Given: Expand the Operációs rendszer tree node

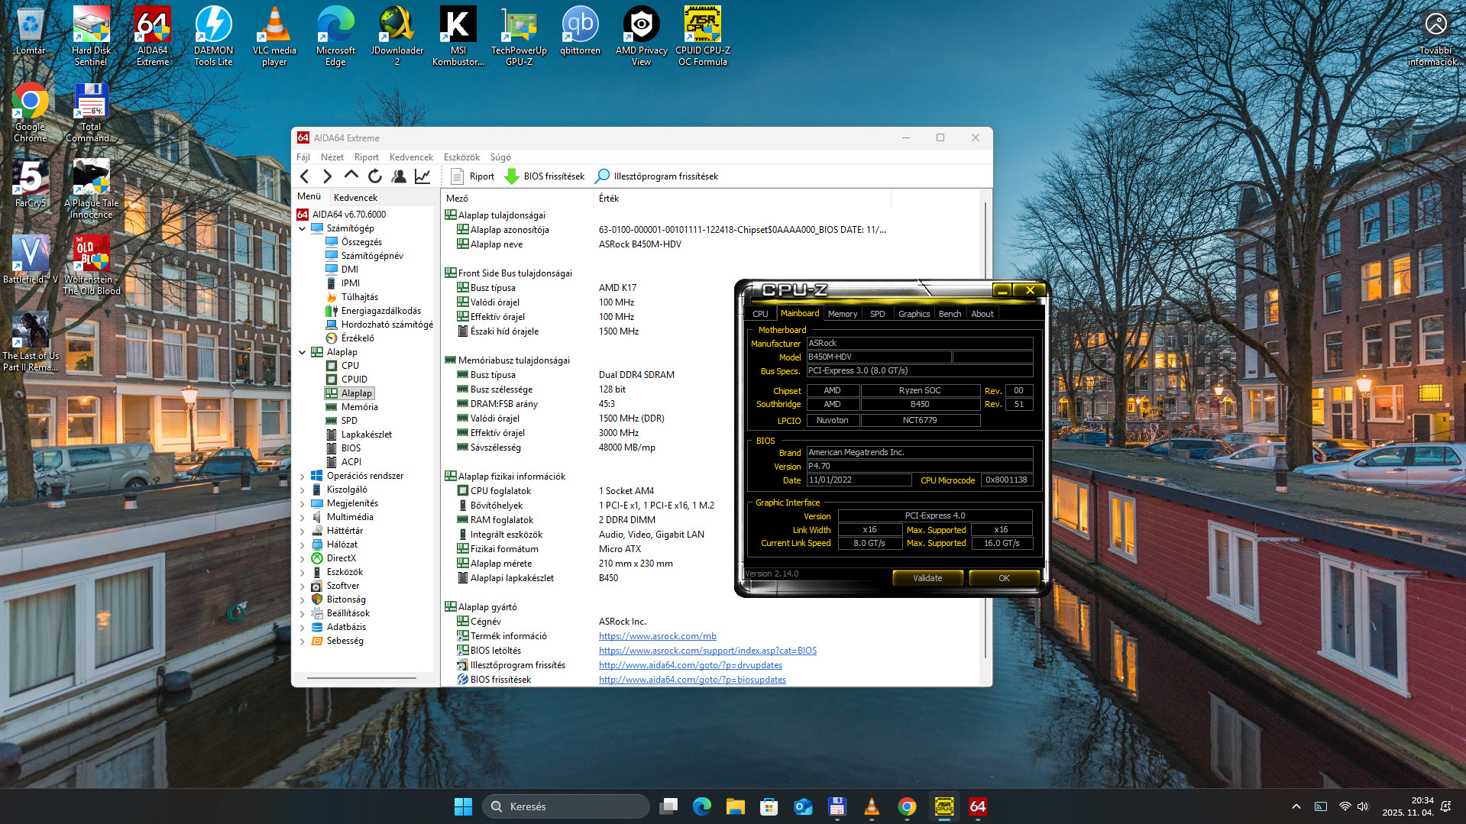Looking at the screenshot, I should pyautogui.click(x=303, y=476).
